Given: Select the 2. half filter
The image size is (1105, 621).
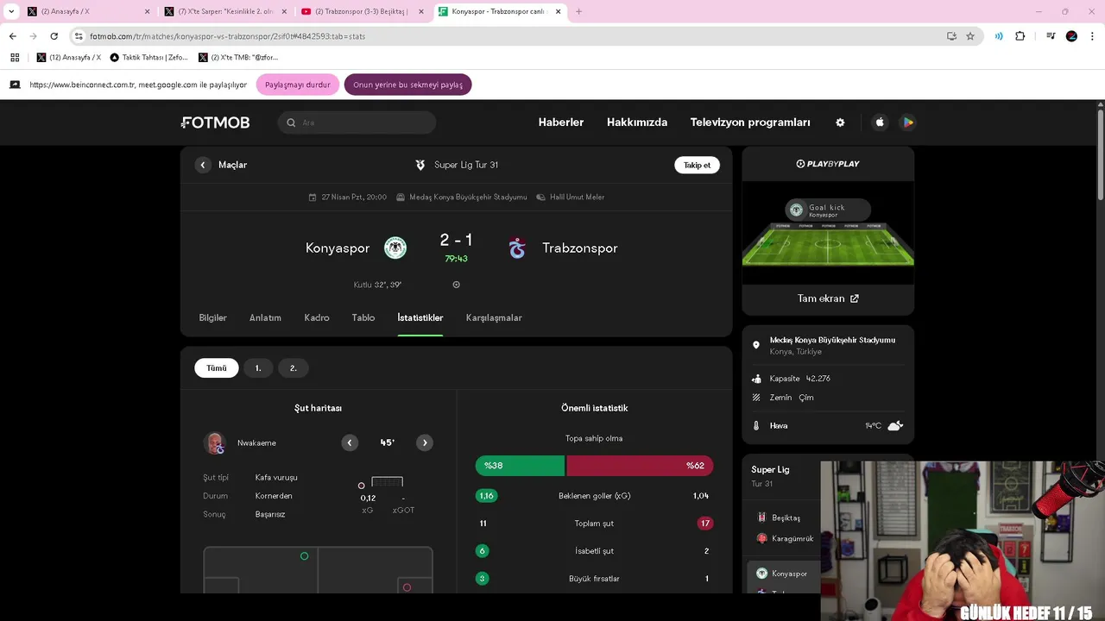Looking at the screenshot, I should [x=293, y=368].
